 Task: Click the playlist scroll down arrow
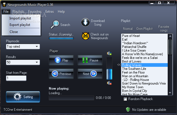click(x=170, y=93)
